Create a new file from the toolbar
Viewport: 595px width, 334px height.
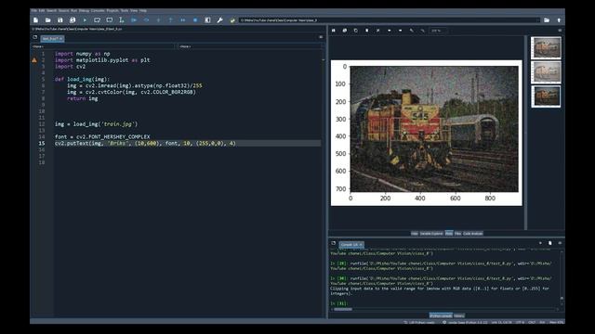[x=35, y=20]
